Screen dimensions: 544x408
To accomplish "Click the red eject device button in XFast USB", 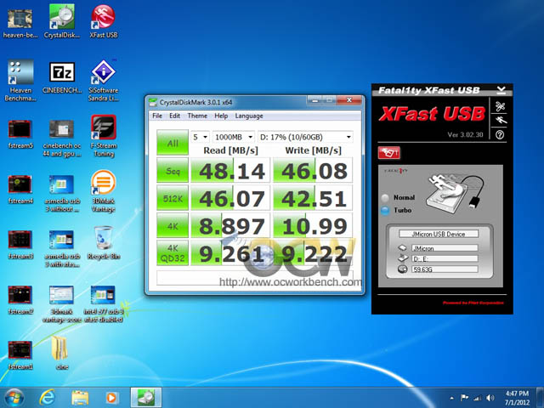I will coord(389,153).
